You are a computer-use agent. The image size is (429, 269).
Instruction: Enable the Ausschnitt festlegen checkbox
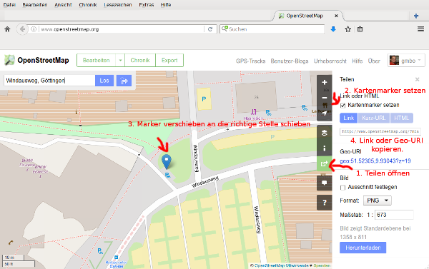(342, 188)
